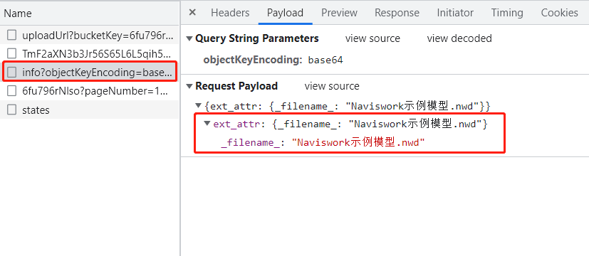589x256 pixels.
Task: Select the info?objectKeyEncoding=base request row
Action: point(90,73)
